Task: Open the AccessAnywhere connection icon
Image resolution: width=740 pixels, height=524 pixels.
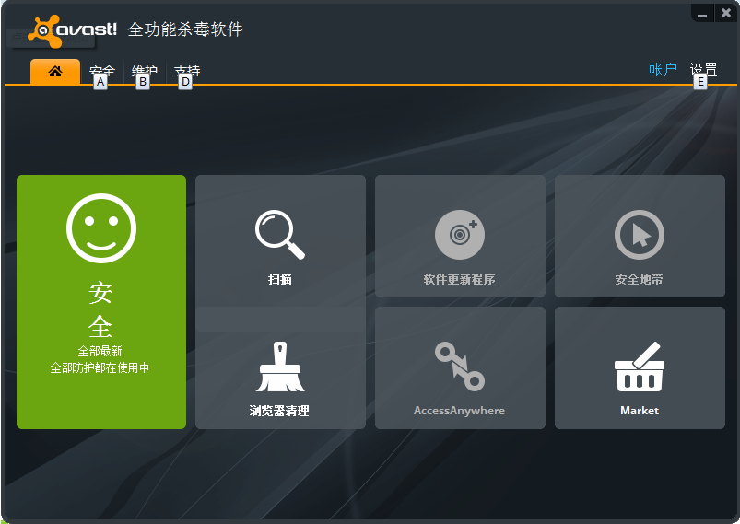Action: 460,367
